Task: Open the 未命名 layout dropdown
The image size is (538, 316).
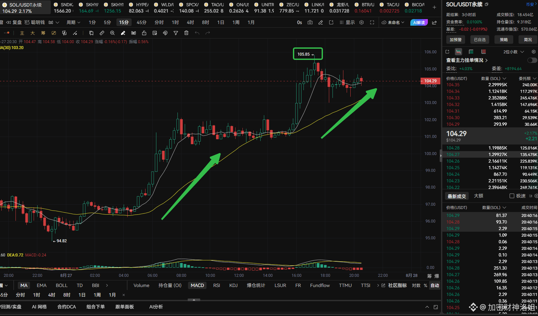Action: (x=393, y=22)
